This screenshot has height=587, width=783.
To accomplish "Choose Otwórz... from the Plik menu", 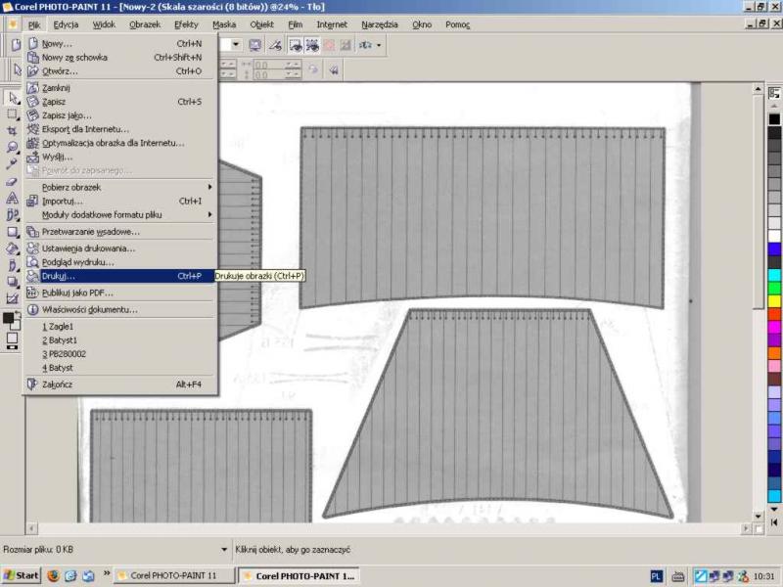I will click(x=119, y=71).
